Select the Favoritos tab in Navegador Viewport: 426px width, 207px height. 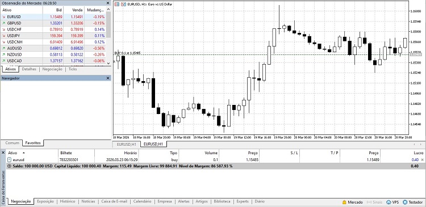[x=33, y=143]
